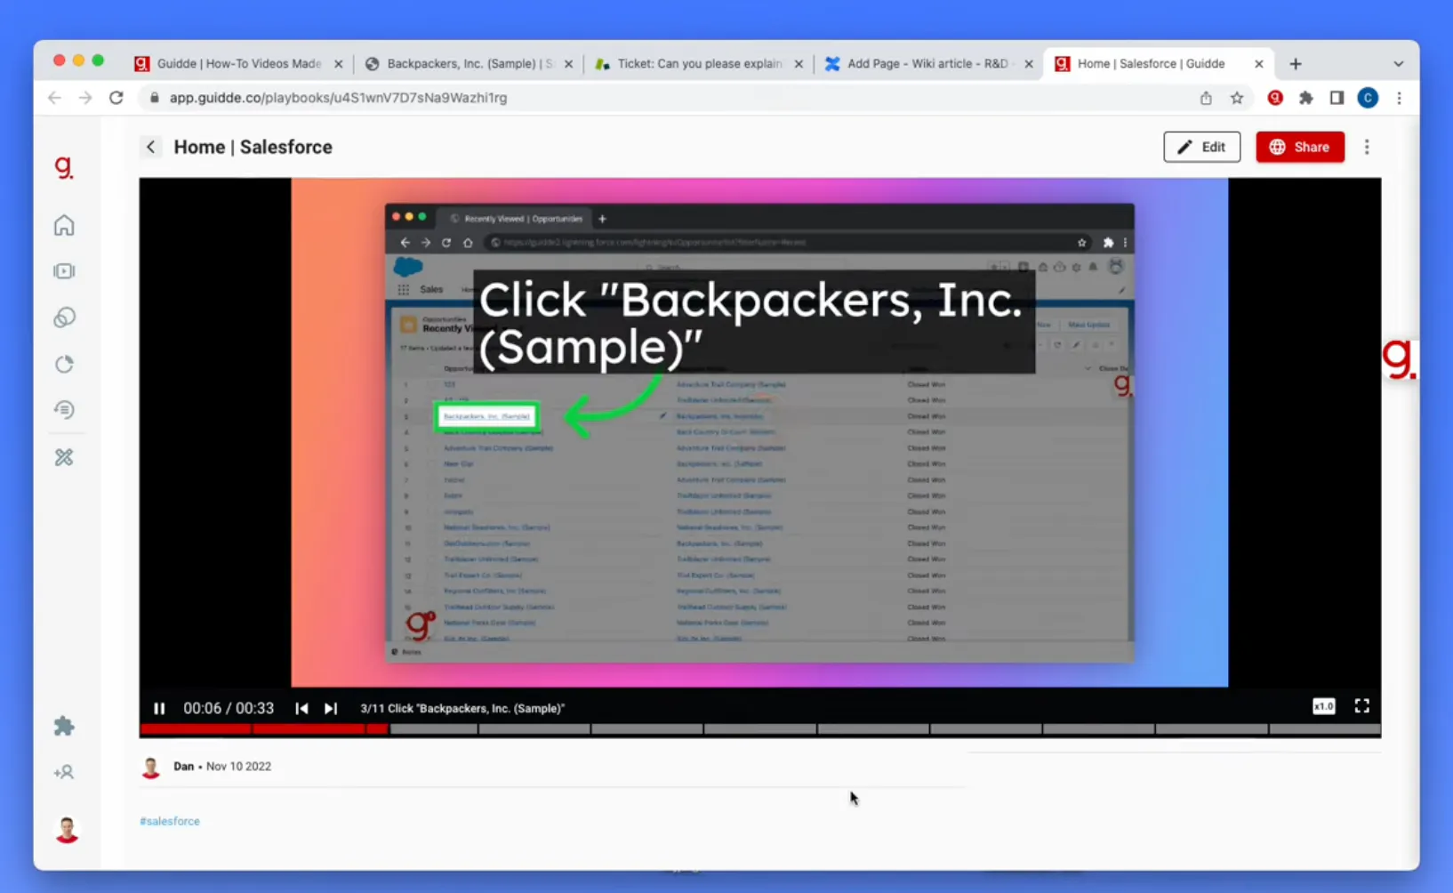The image size is (1453, 893).
Task: Go back using arrow beside Home | Salesforce
Action: click(151, 147)
